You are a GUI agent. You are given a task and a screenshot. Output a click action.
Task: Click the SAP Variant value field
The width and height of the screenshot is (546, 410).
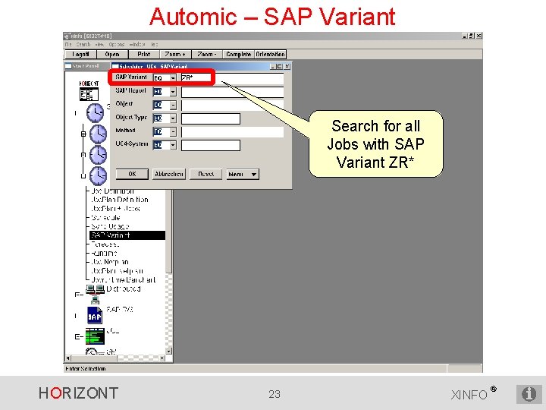click(232, 78)
